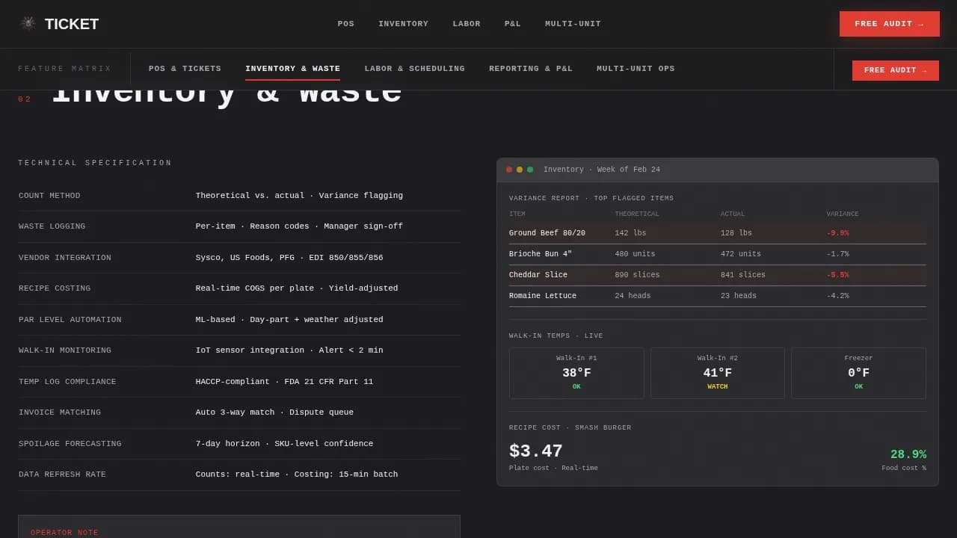Select the Cheddar Slice row

[x=718, y=275]
